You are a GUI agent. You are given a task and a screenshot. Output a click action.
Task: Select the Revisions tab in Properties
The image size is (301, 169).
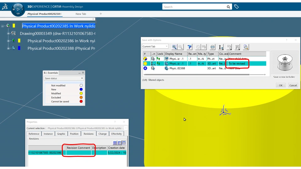point(88,134)
